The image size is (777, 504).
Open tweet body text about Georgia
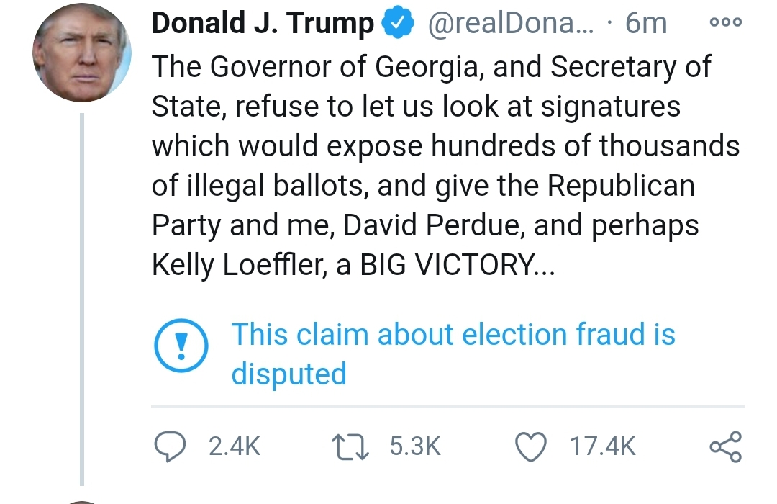446,166
